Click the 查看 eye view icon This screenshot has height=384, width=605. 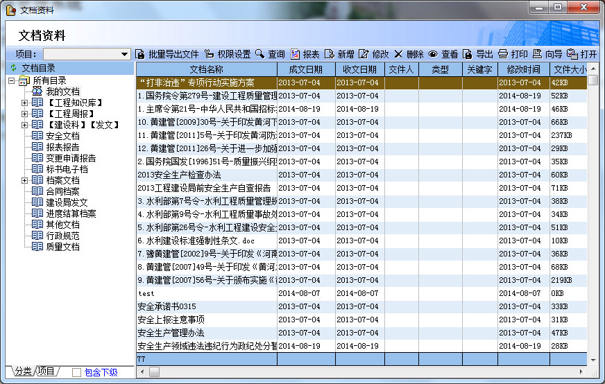pos(433,54)
